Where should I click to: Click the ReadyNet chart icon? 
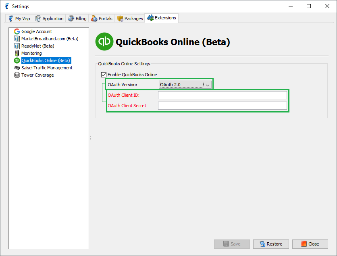[17, 46]
